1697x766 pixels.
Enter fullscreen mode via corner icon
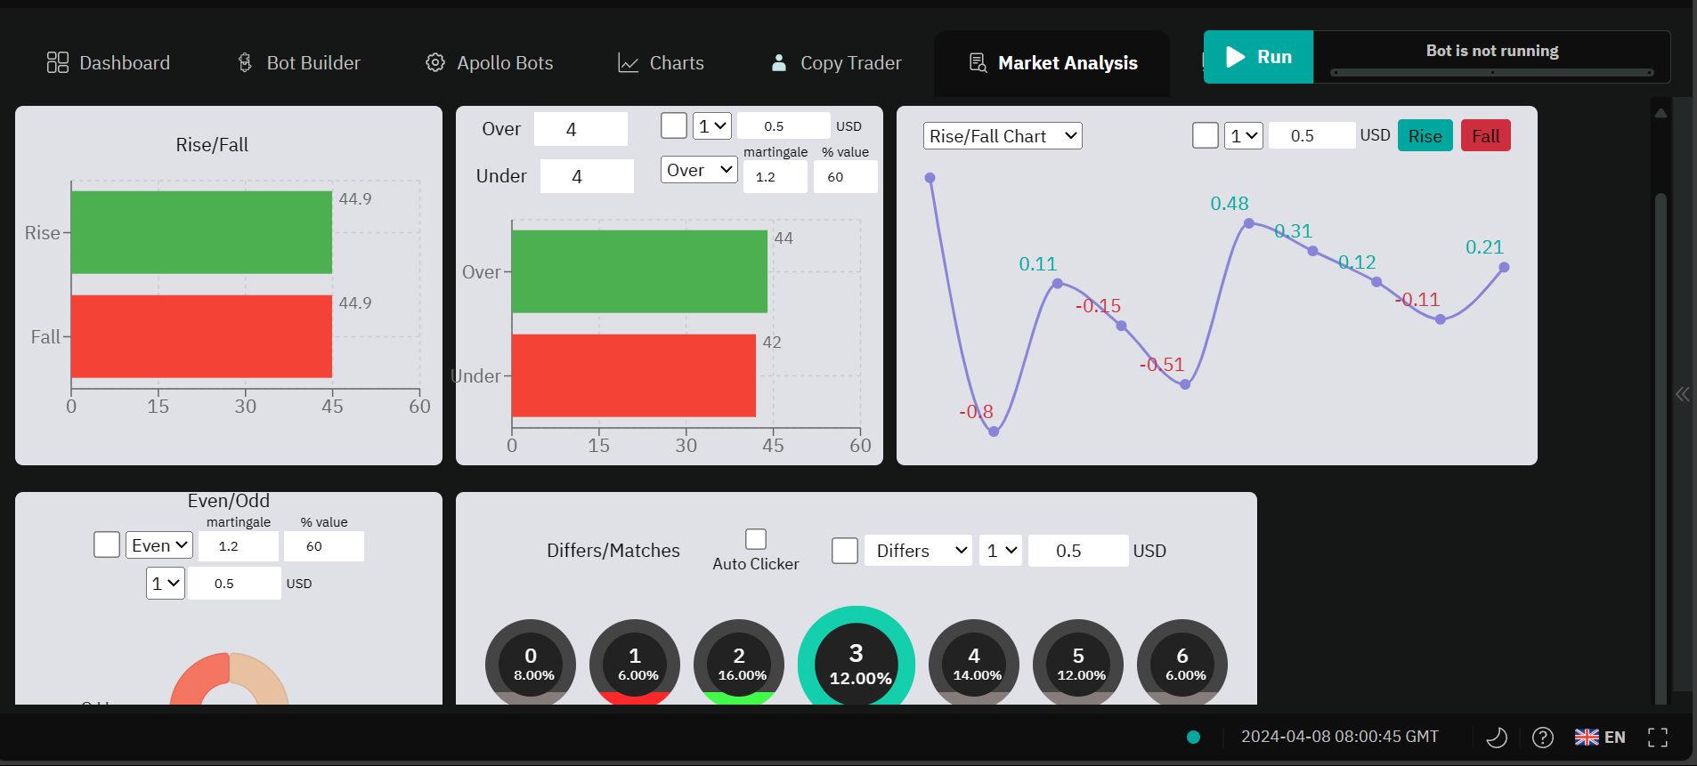(x=1658, y=737)
